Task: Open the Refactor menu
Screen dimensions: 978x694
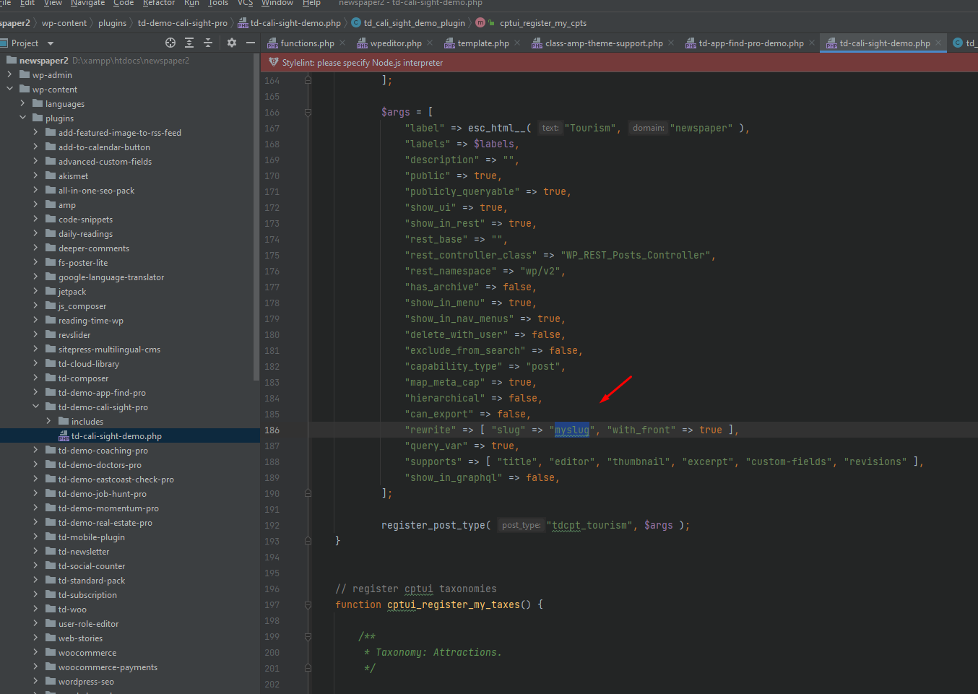Action: pyautogui.click(x=159, y=3)
